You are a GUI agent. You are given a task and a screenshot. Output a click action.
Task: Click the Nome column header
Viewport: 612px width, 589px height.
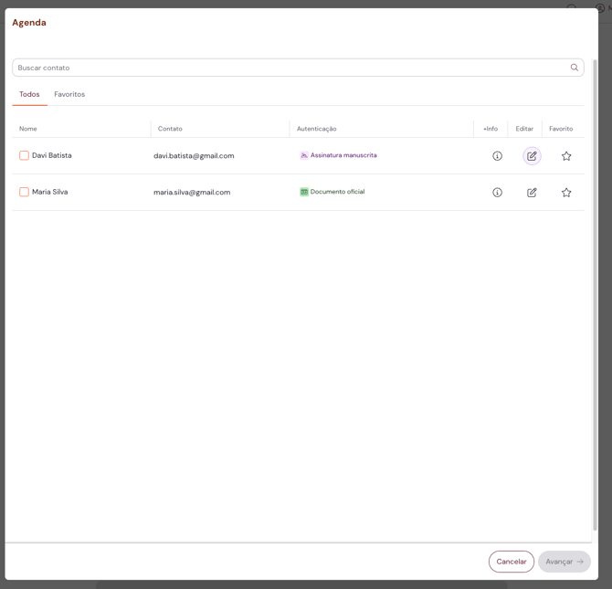(x=28, y=129)
